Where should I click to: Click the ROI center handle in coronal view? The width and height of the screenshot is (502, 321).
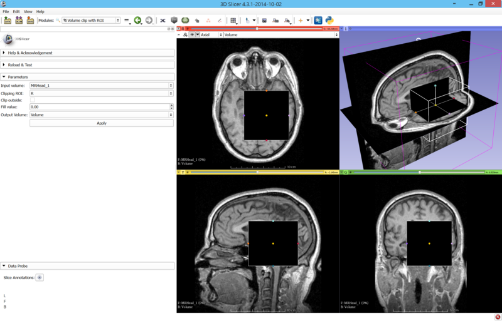point(429,243)
